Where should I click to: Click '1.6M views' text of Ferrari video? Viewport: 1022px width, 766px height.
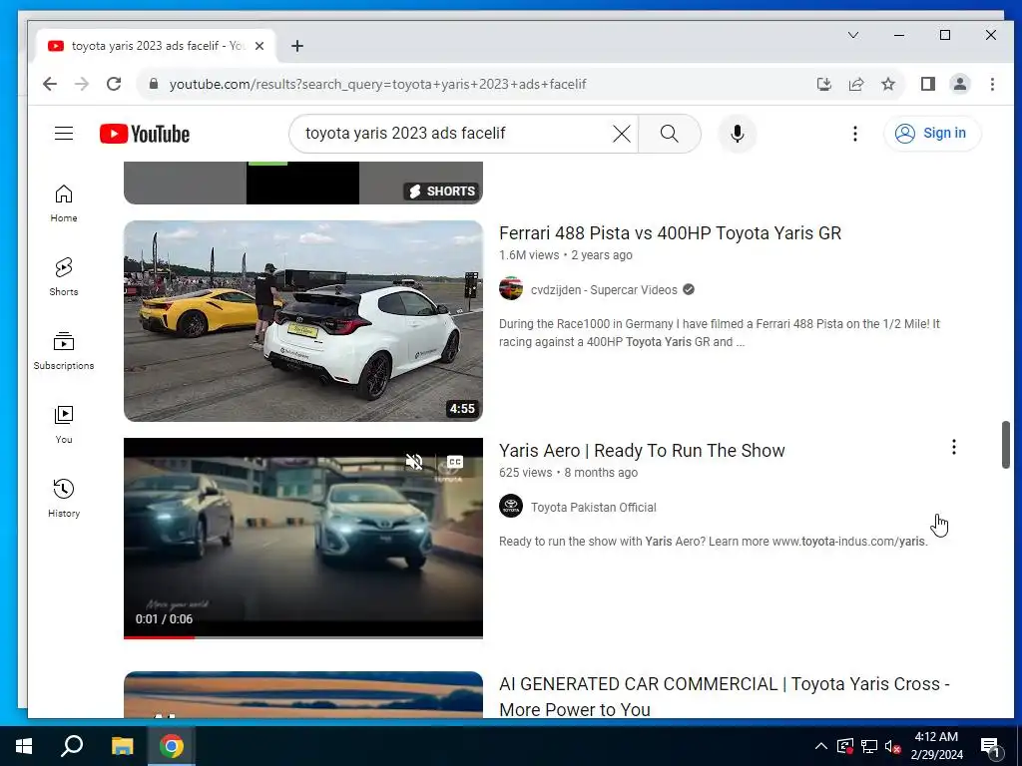[x=529, y=255]
